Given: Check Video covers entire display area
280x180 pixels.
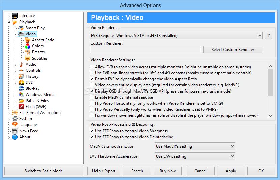Looking at the screenshot, I should [x=92, y=85].
